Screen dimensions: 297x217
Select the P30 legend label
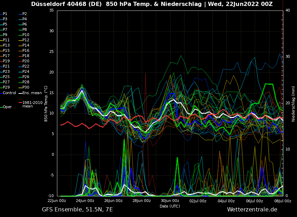[26, 87]
